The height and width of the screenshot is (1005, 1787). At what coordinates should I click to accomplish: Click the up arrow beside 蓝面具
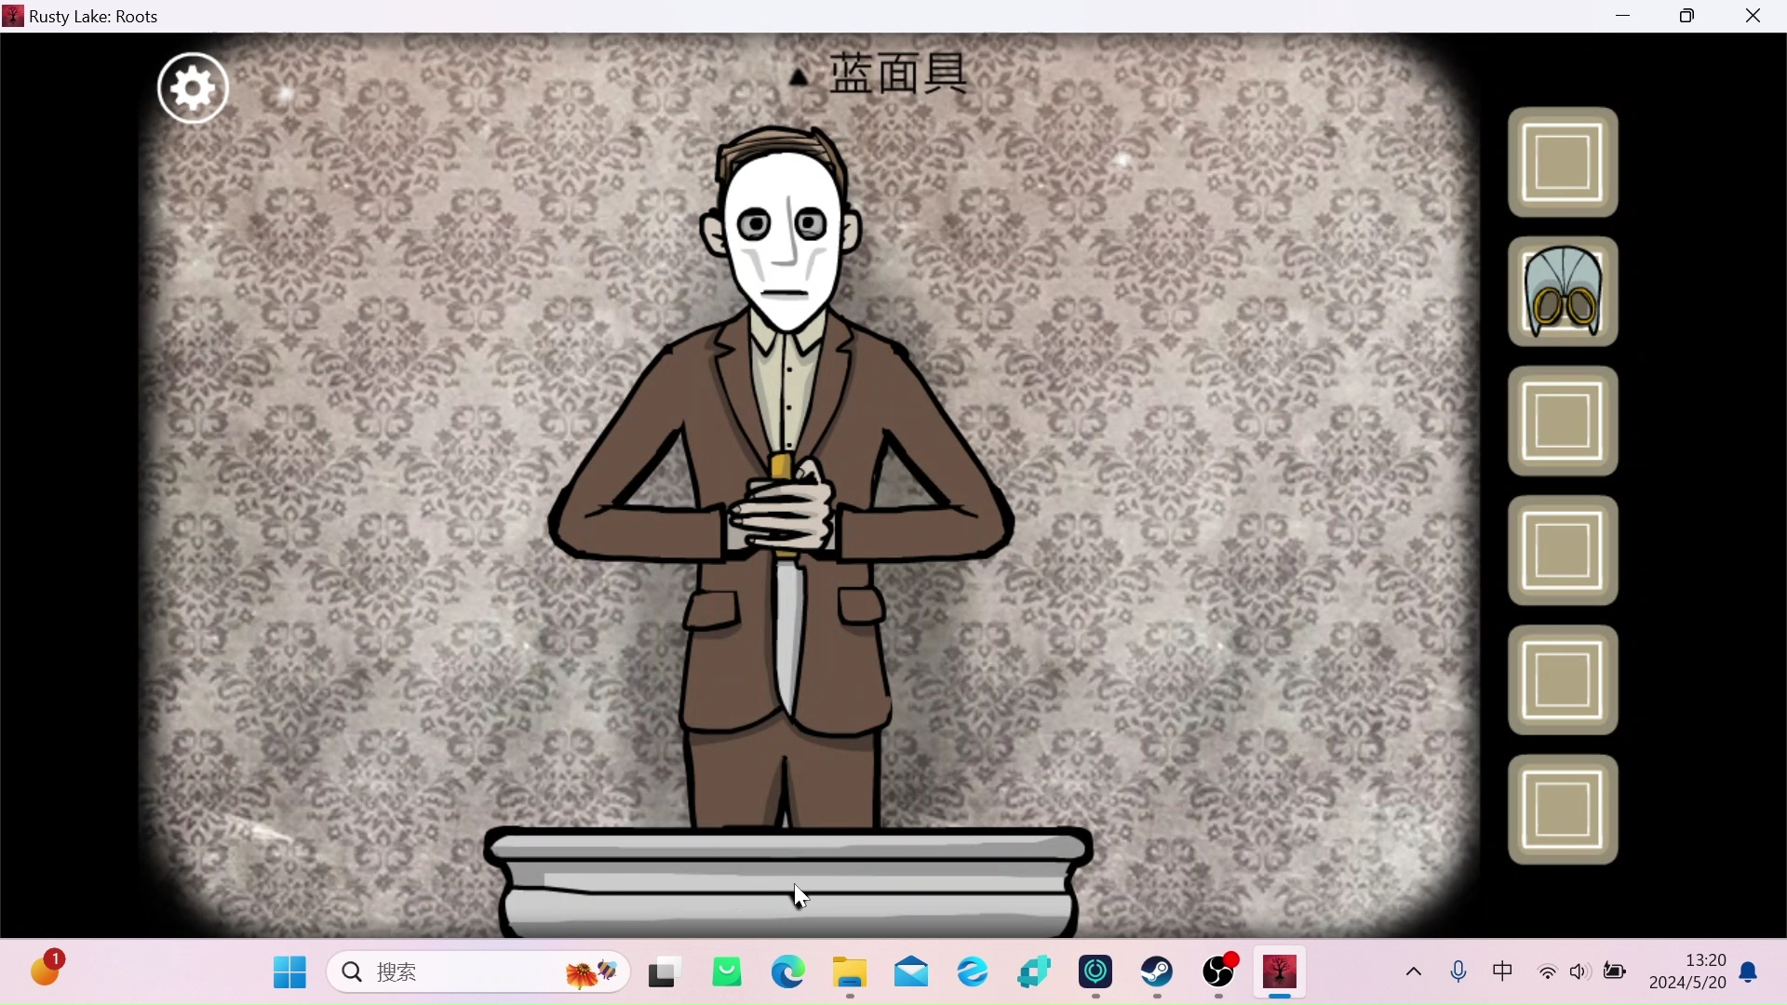799,77
